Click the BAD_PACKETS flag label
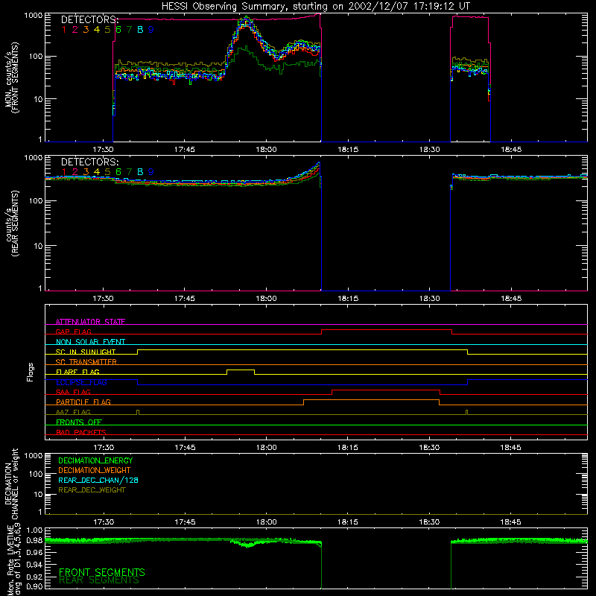Viewport: 596px width, 596px height. coord(81,432)
